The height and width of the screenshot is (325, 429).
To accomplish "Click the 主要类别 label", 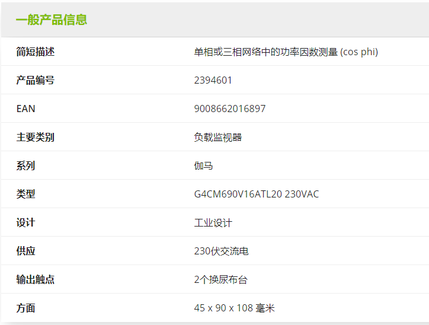I will (x=36, y=137).
